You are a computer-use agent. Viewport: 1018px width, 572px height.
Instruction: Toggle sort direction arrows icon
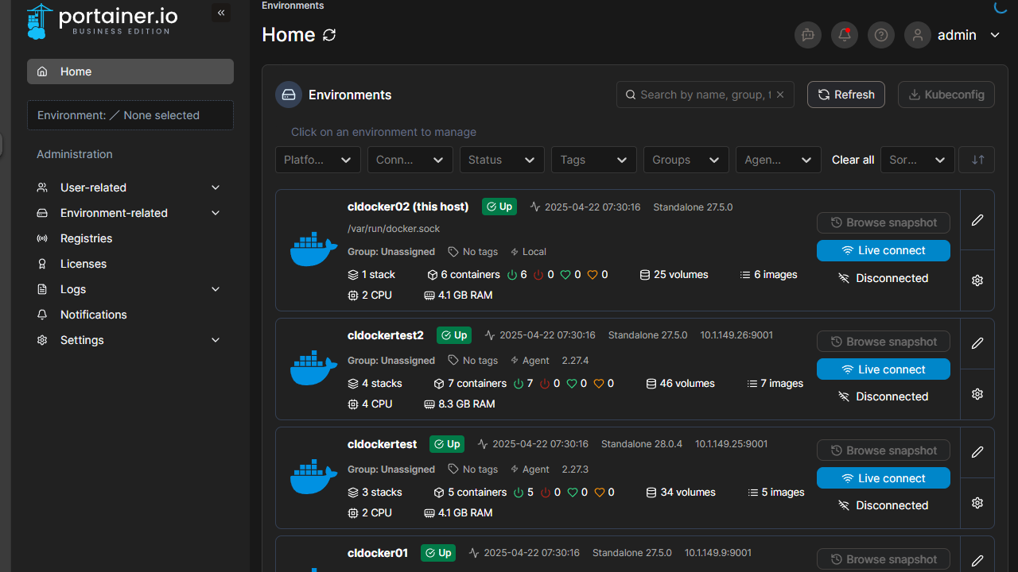(x=977, y=160)
